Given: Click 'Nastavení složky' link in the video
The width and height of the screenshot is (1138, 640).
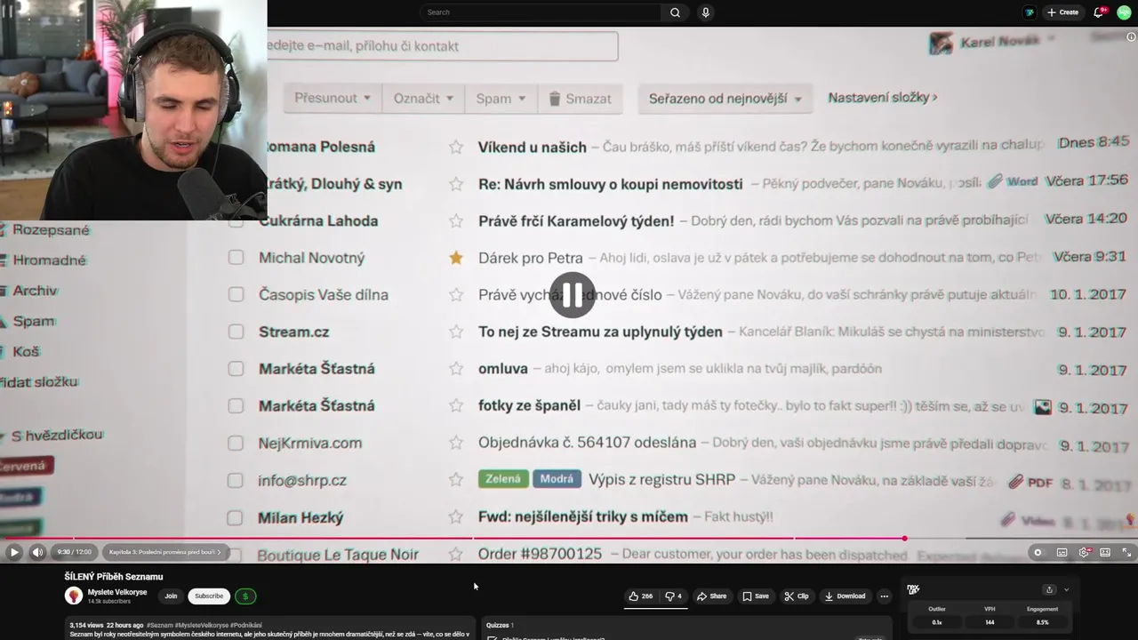Looking at the screenshot, I should (882, 98).
